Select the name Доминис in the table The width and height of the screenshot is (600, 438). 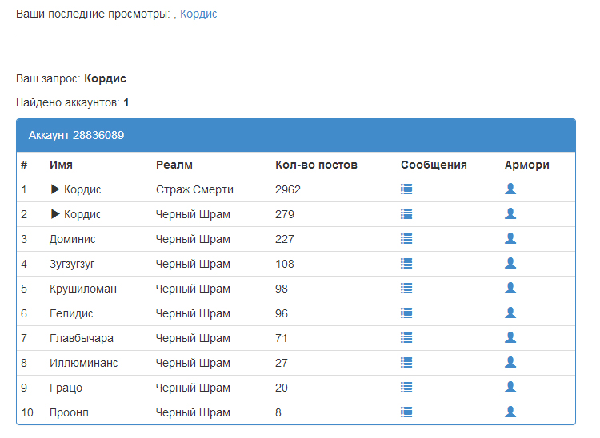[x=72, y=239]
